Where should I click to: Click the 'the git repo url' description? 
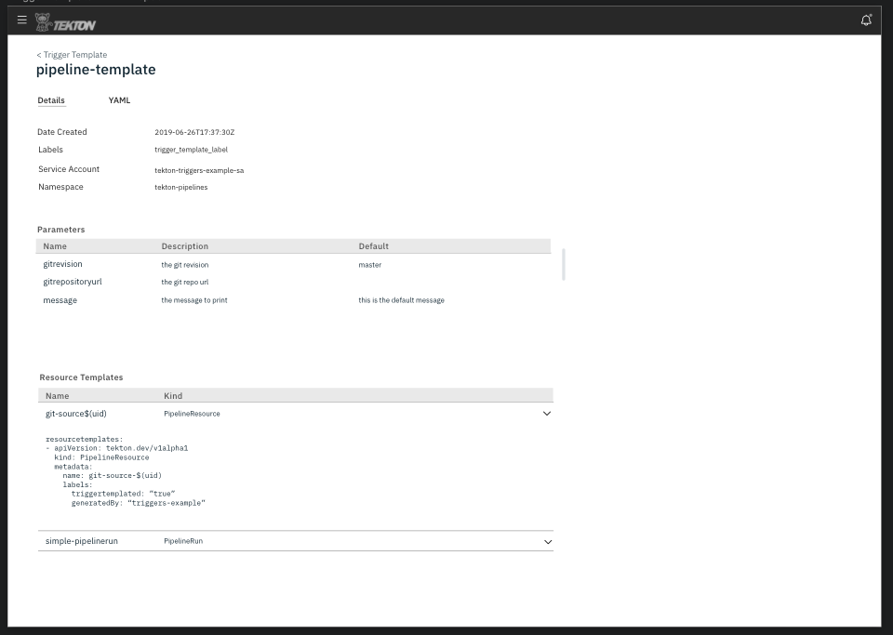185,283
